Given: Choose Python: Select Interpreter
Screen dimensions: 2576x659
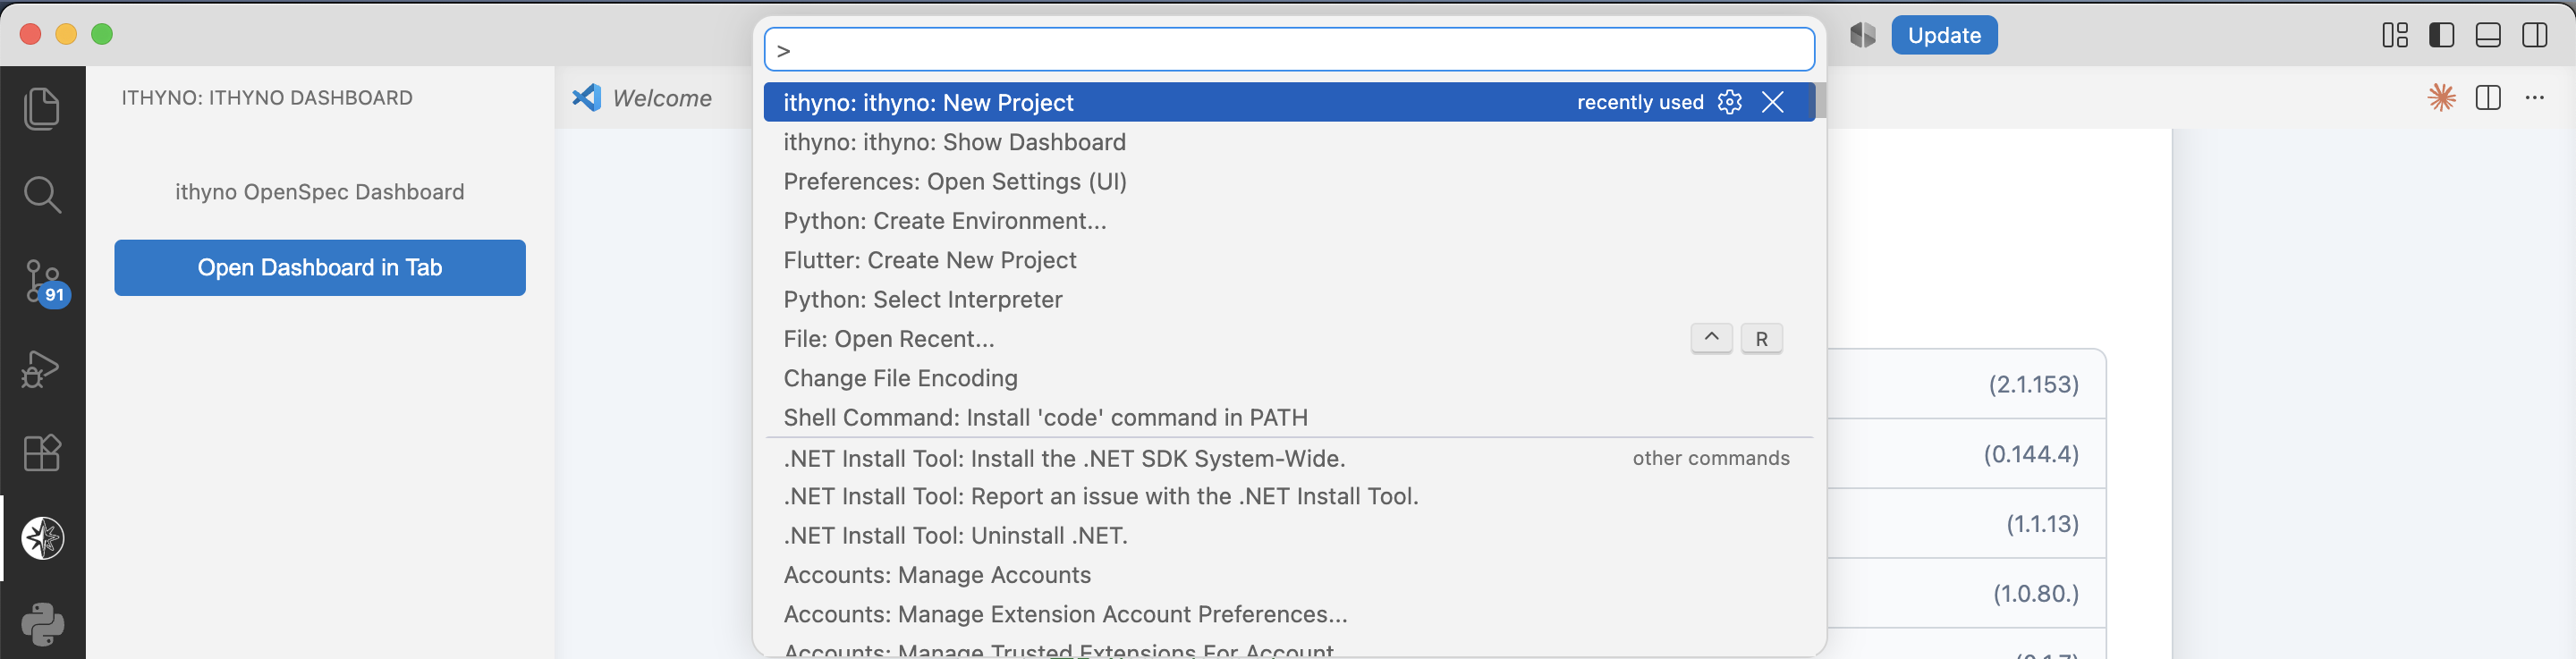Looking at the screenshot, I should (x=1289, y=299).
